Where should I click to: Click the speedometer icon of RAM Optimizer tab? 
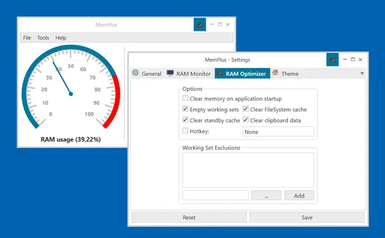(220, 73)
